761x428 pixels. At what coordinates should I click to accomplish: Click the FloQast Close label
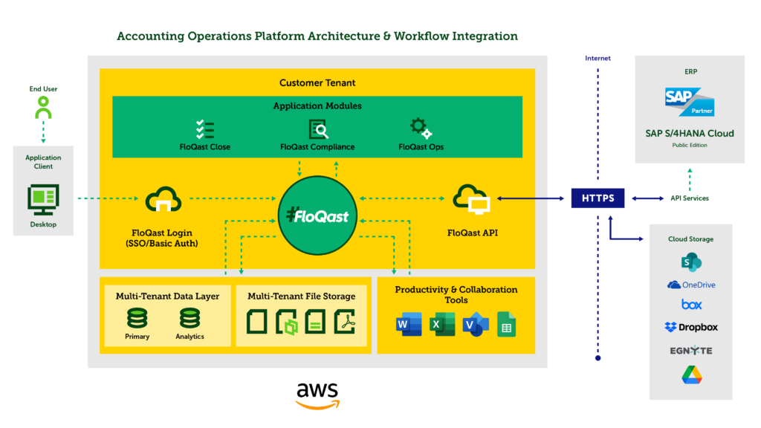pyautogui.click(x=205, y=146)
